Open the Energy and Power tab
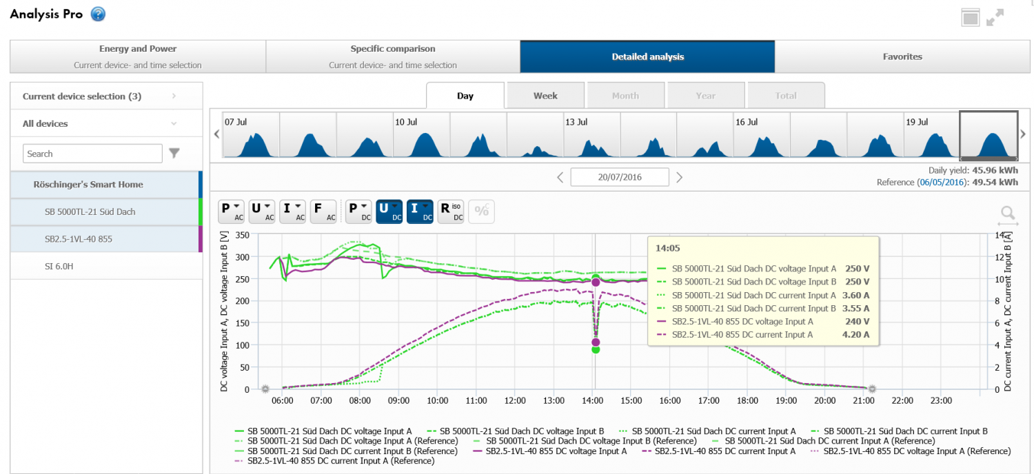This screenshot has width=1034, height=474. click(138, 56)
